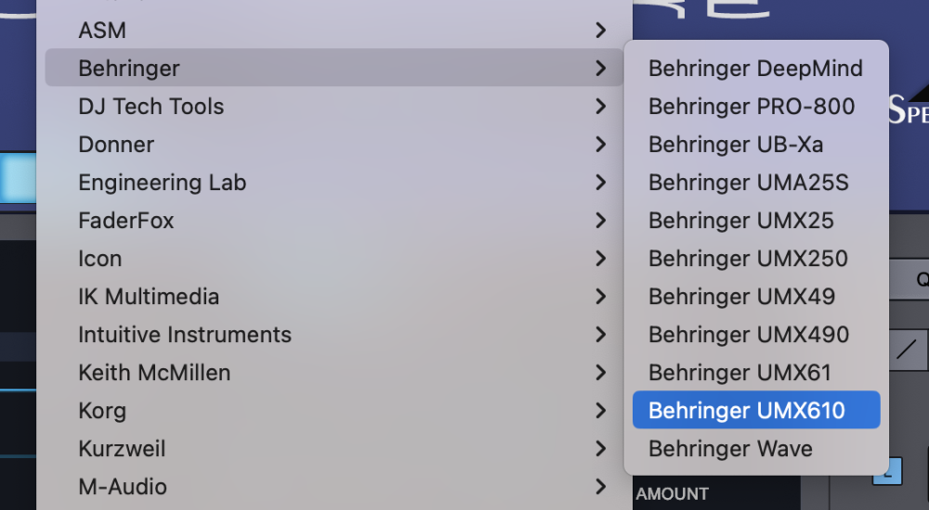929x510 pixels.
Task: Expand the IK Multimedia chevron
Action: [x=601, y=297]
